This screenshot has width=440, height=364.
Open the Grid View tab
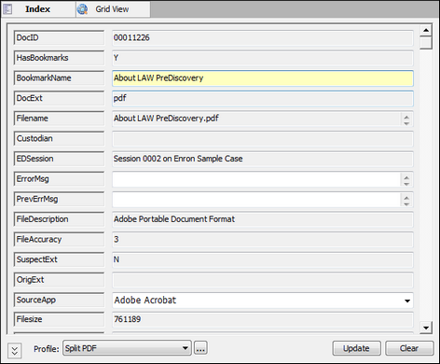pyautogui.click(x=113, y=9)
